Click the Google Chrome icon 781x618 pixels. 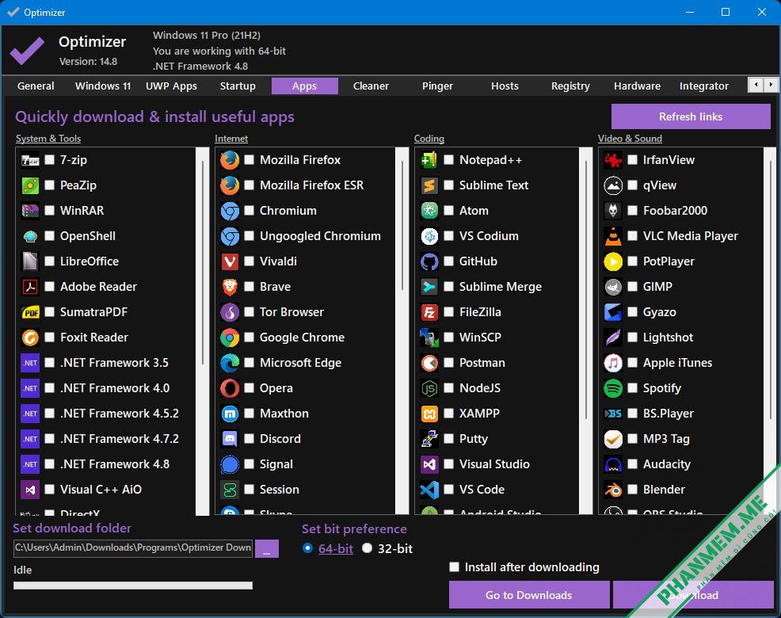(230, 338)
